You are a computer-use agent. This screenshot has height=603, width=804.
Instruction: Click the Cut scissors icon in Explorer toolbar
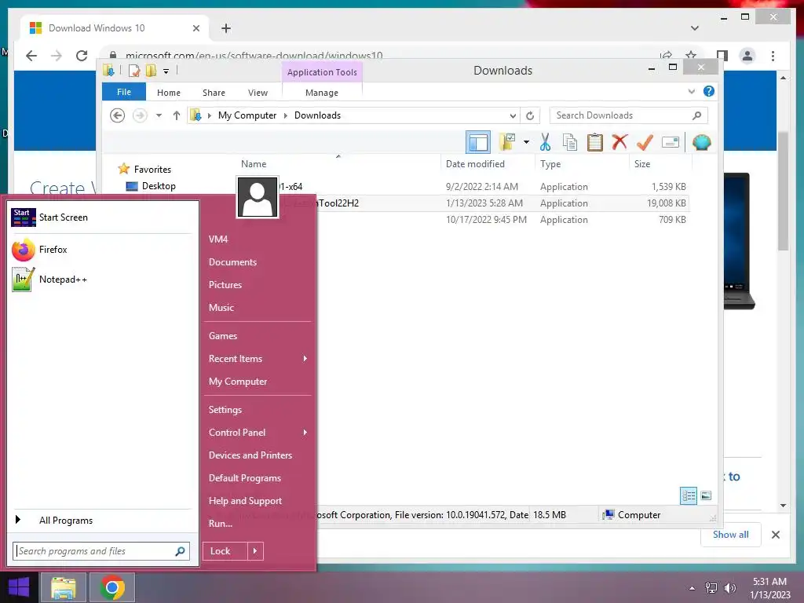click(545, 142)
